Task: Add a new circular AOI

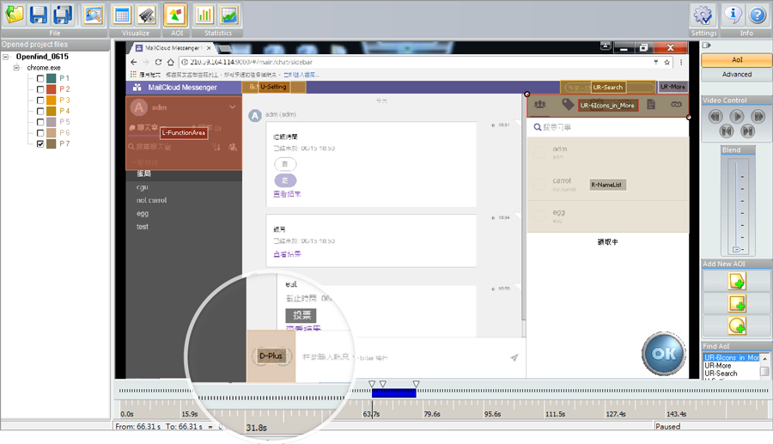Action: (x=736, y=325)
